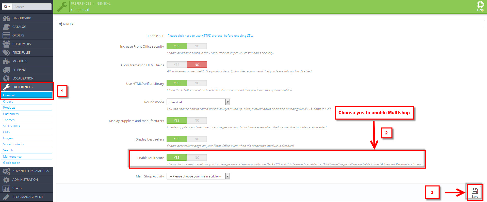
Task: Open the Dashboard menu
Action: (27, 18)
